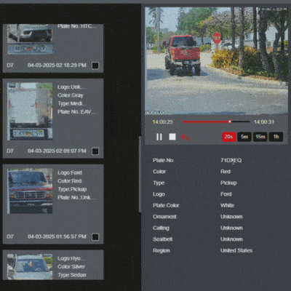Click the playback progress slider handle

[230, 121]
